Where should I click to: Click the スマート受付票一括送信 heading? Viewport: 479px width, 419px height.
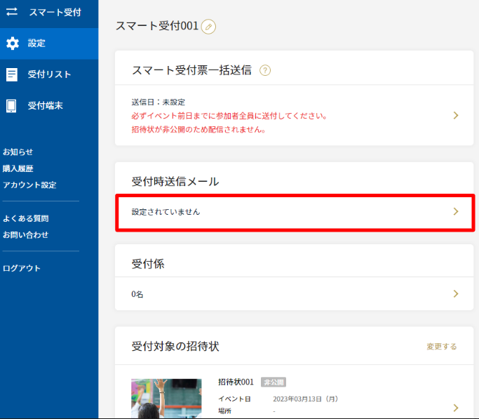coord(192,70)
